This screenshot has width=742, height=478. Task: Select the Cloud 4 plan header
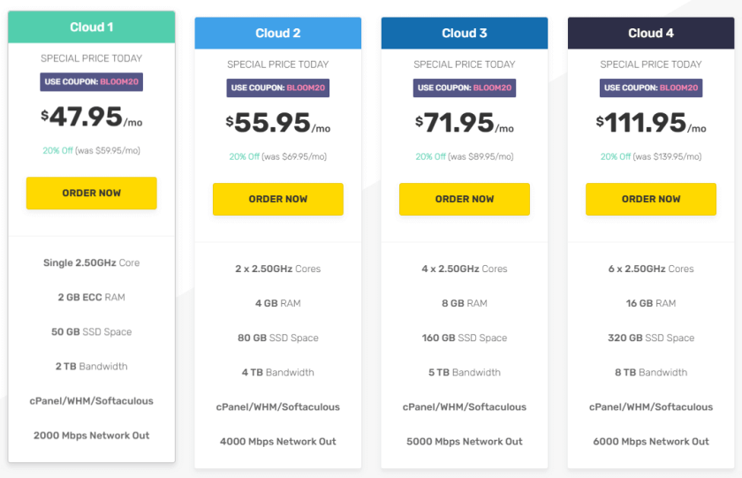point(651,33)
